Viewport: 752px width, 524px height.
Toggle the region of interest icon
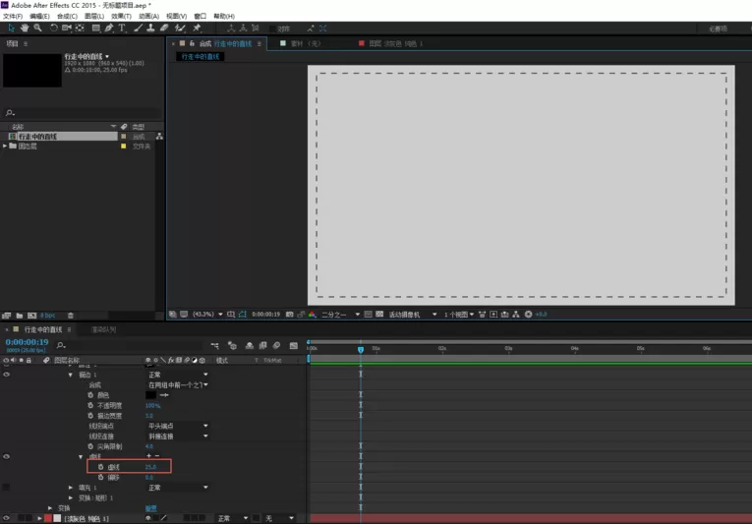click(x=368, y=315)
